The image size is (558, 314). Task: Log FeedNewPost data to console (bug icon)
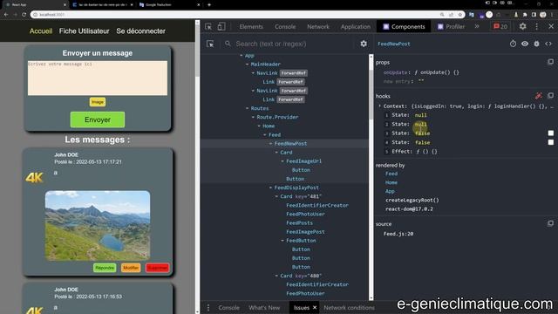pos(536,44)
